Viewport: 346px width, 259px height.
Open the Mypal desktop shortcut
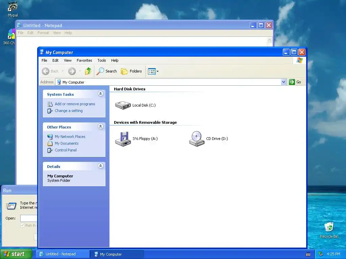pos(13,9)
